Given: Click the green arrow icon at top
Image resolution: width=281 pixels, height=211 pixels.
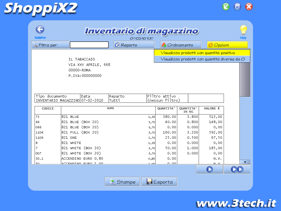Looking at the screenshot, I should pos(226,7).
